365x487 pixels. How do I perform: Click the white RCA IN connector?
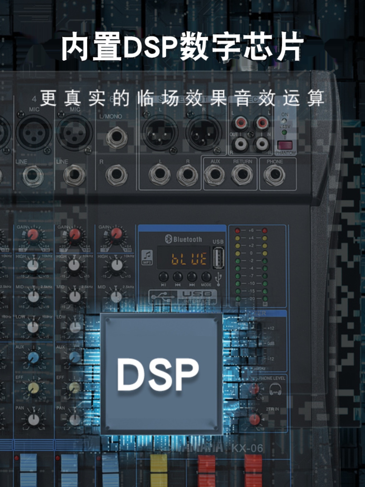pyautogui.click(x=262, y=144)
